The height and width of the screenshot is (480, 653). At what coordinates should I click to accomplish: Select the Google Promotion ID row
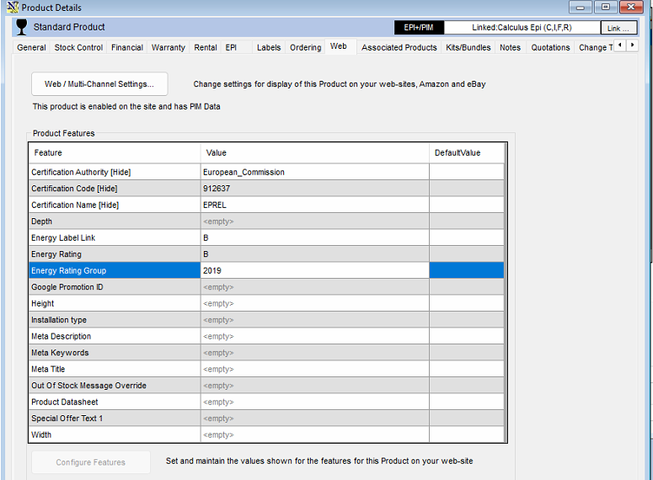tap(114, 287)
